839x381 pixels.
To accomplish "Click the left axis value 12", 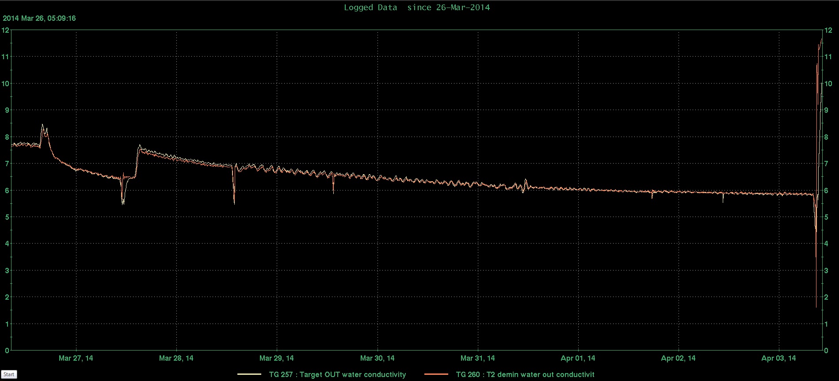I will click(5, 30).
